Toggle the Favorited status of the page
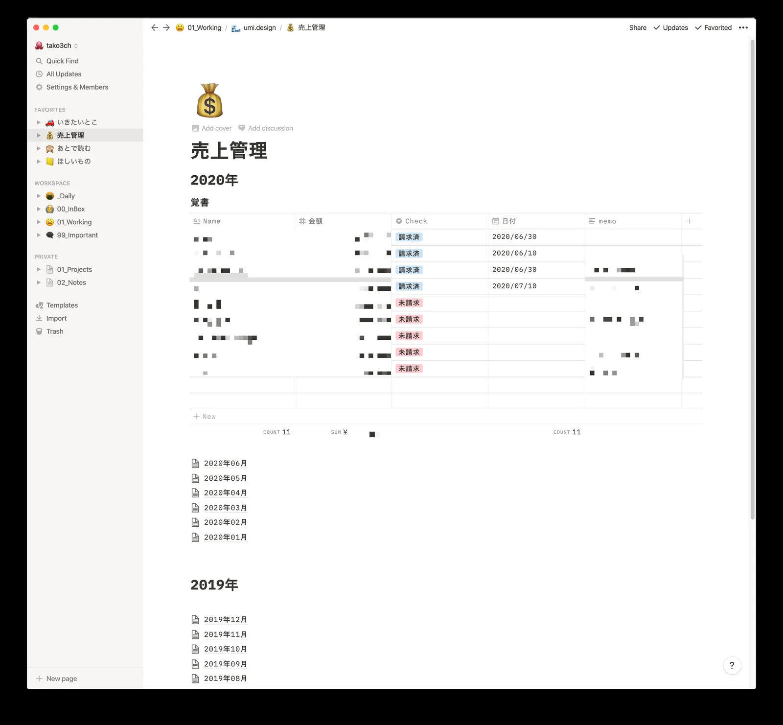The height and width of the screenshot is (725, 783). tap(713, 28)
